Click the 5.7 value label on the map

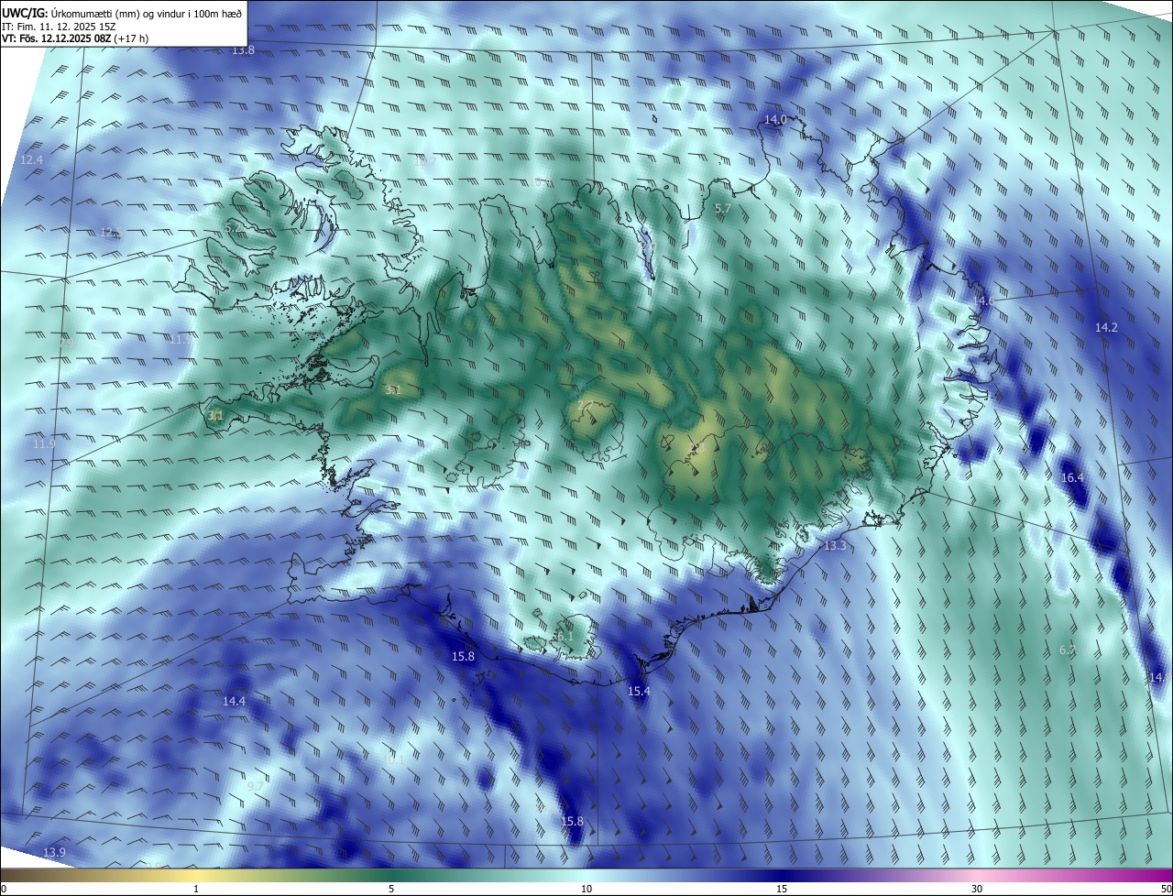point(723,209)
